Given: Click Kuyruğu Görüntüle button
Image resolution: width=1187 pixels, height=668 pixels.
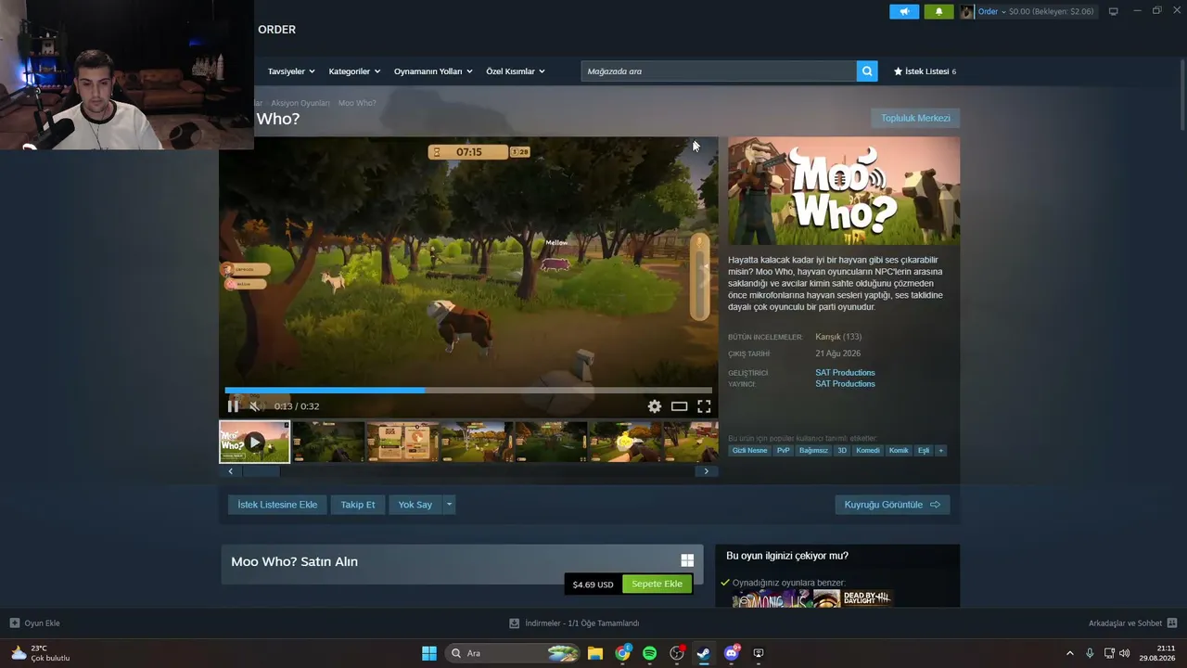Looking at the screenshot, I should click(x=892, y=505).
